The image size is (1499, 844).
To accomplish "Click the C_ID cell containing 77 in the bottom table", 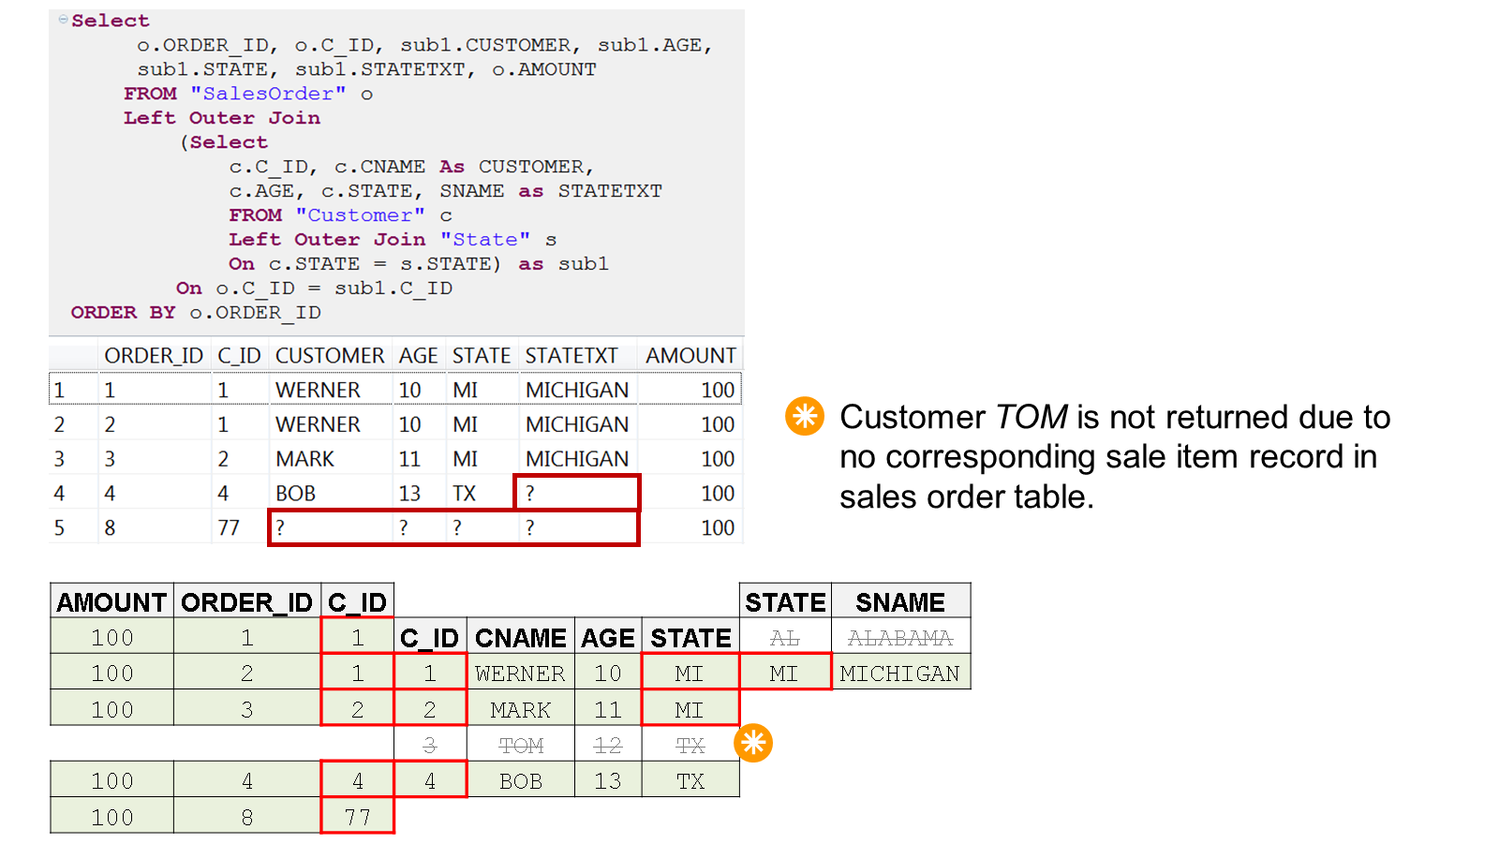I will [x=357, y=818].
